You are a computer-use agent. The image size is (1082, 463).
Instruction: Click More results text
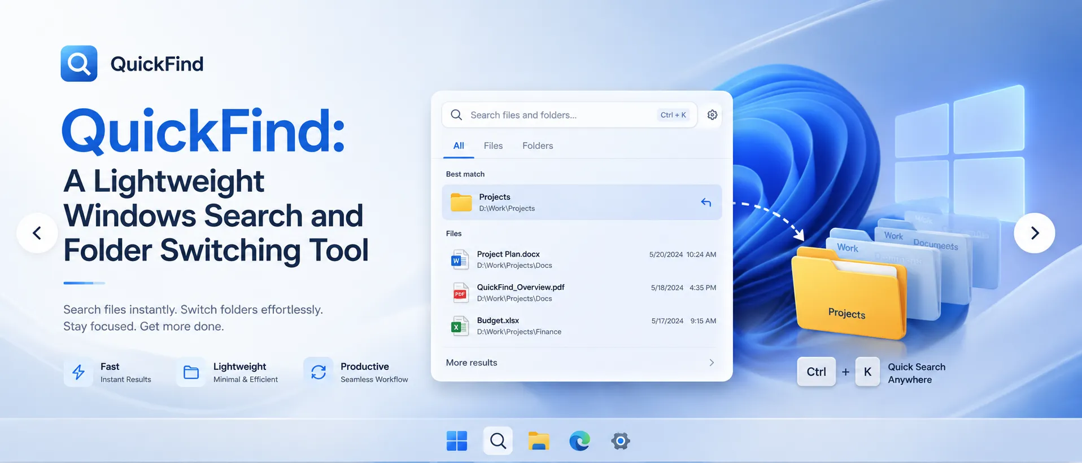[472, 363]
